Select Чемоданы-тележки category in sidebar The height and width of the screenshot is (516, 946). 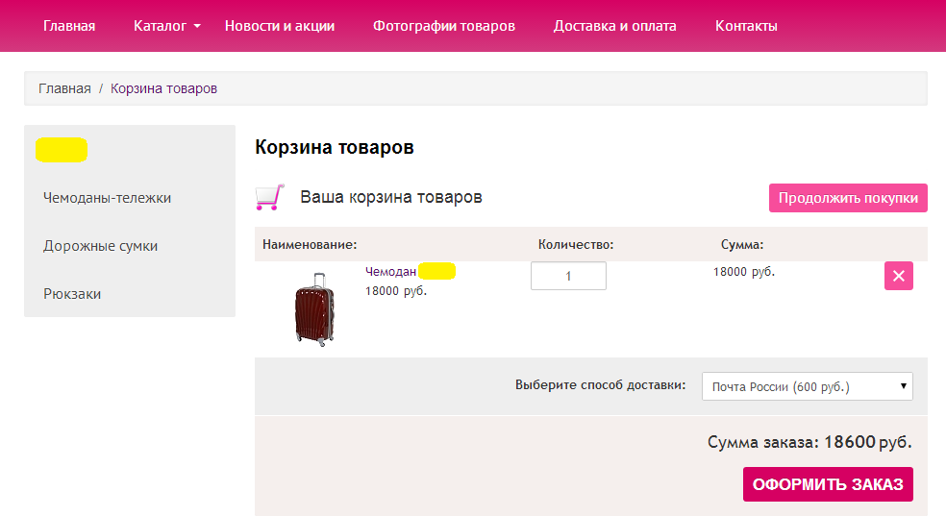pos(108,198)
